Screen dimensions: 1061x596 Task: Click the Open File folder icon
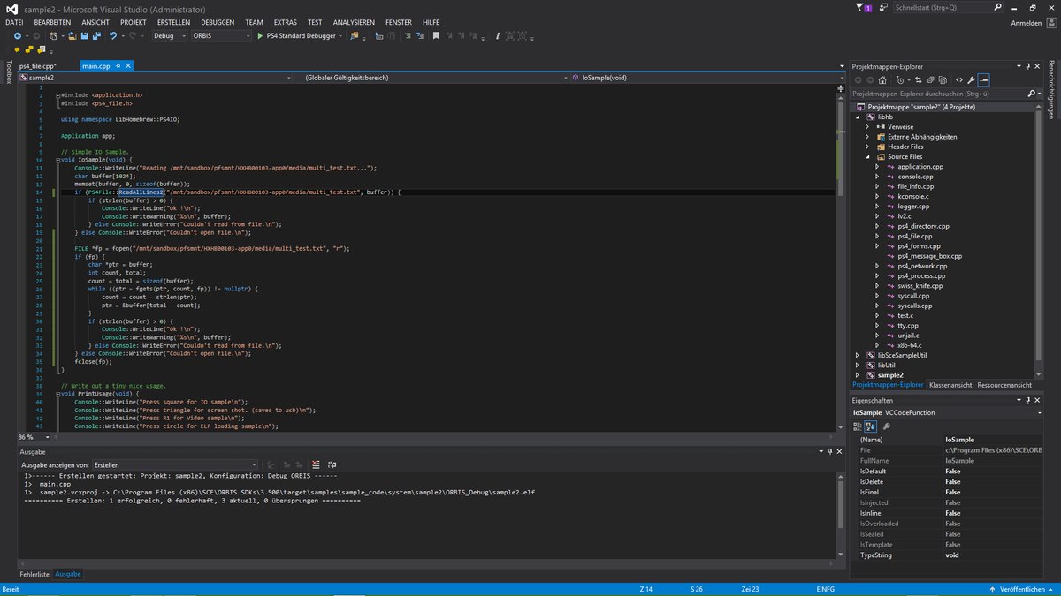72,36
